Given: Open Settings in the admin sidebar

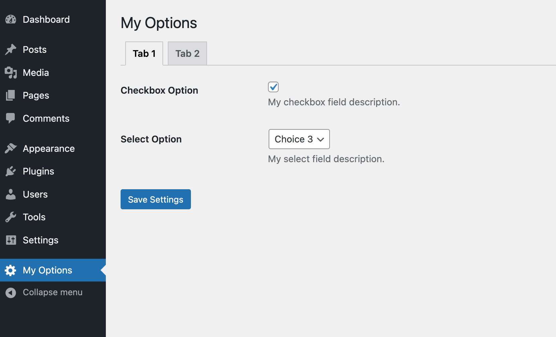Looking at the screenshot, I should pos(41,240).
